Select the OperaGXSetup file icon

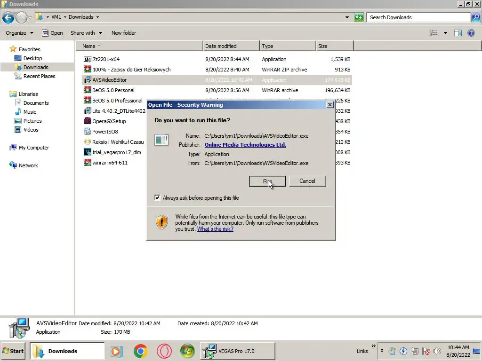(87, 121)
